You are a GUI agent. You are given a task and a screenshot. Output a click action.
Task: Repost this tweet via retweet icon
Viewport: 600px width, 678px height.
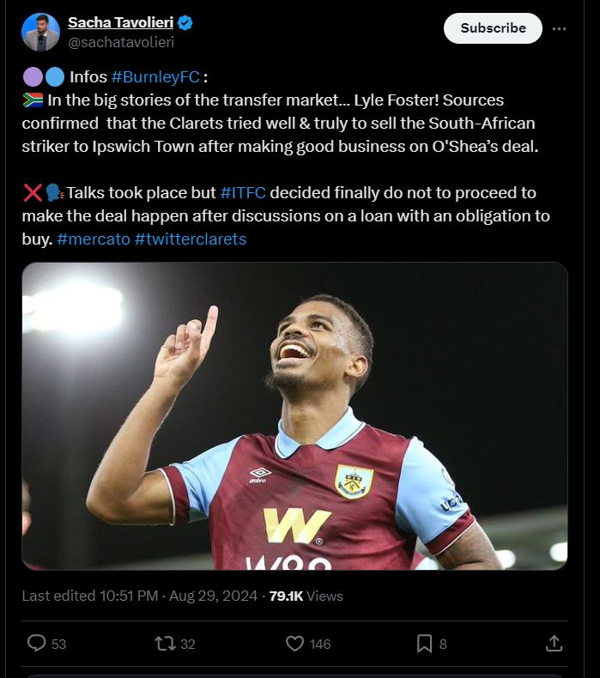click(x=162, y=643)
